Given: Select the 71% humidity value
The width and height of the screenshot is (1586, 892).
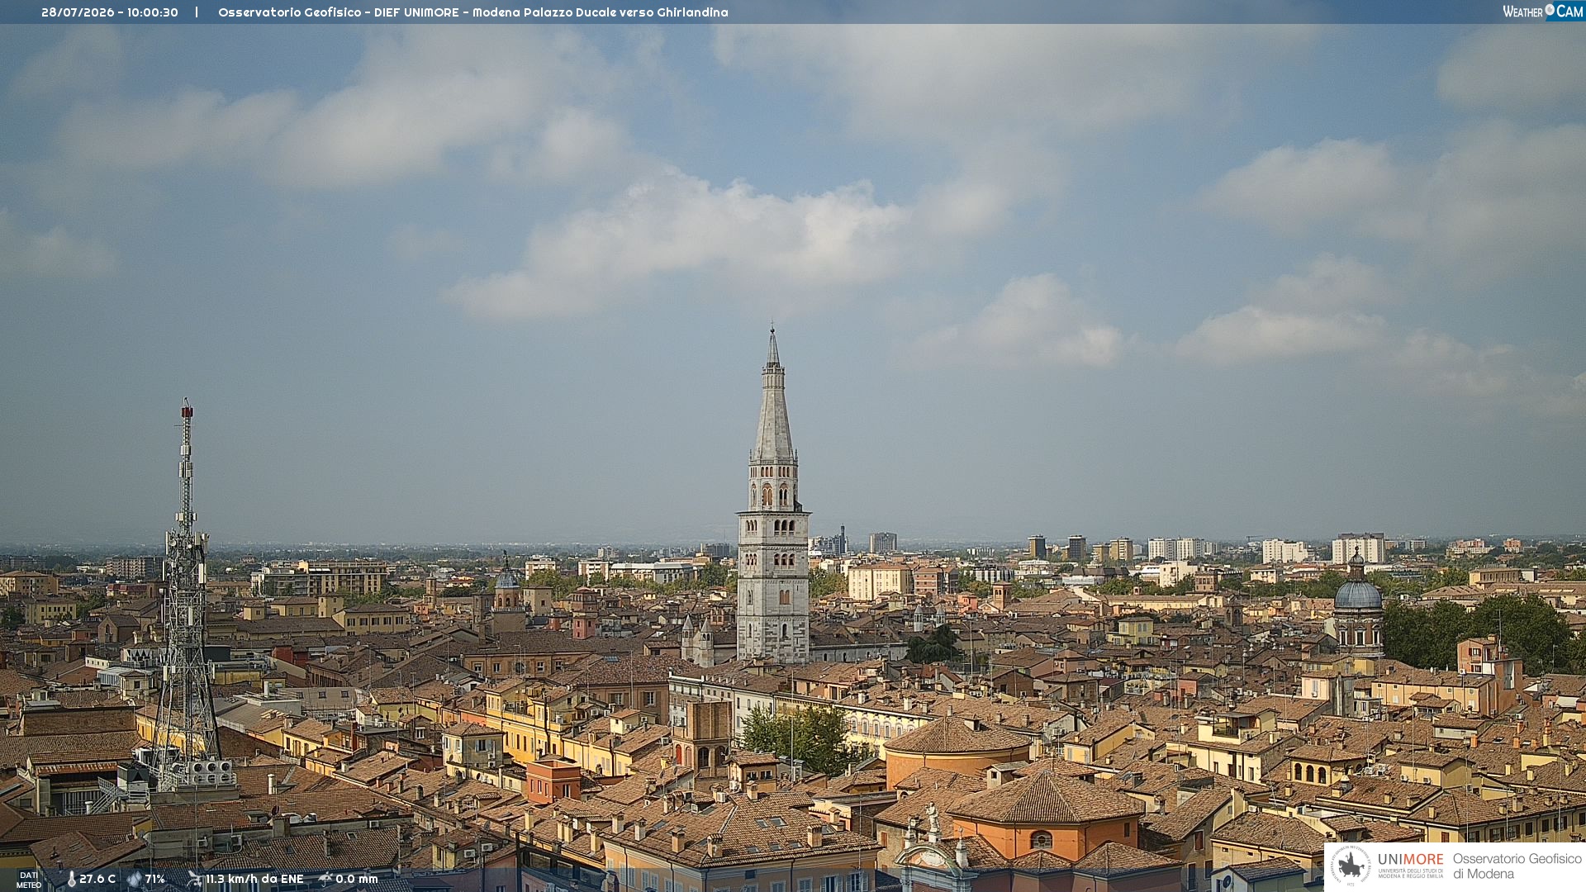Looking at the screenshot, I should [155, 880].
